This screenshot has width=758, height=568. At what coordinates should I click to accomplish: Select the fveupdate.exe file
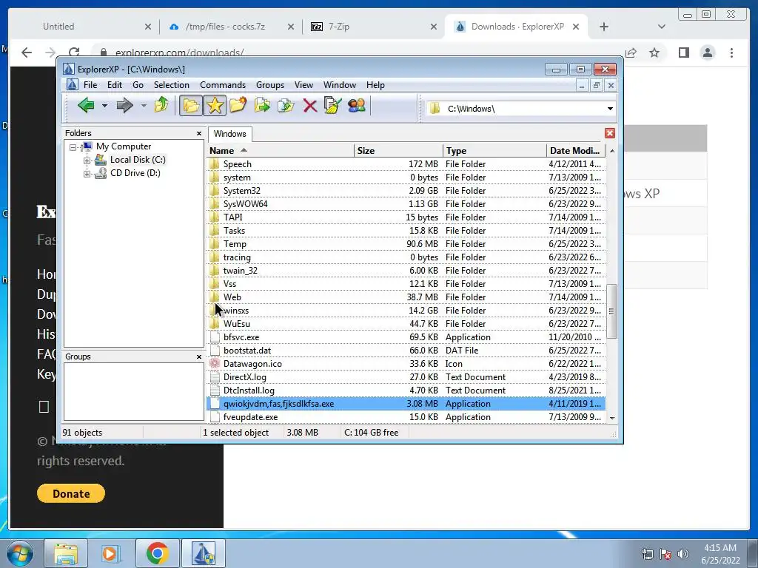click(x=406, y=417)
